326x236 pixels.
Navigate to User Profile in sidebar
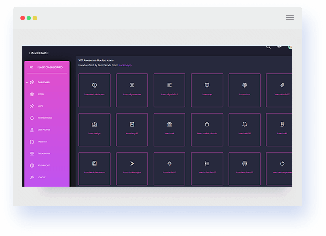[43, 130]
